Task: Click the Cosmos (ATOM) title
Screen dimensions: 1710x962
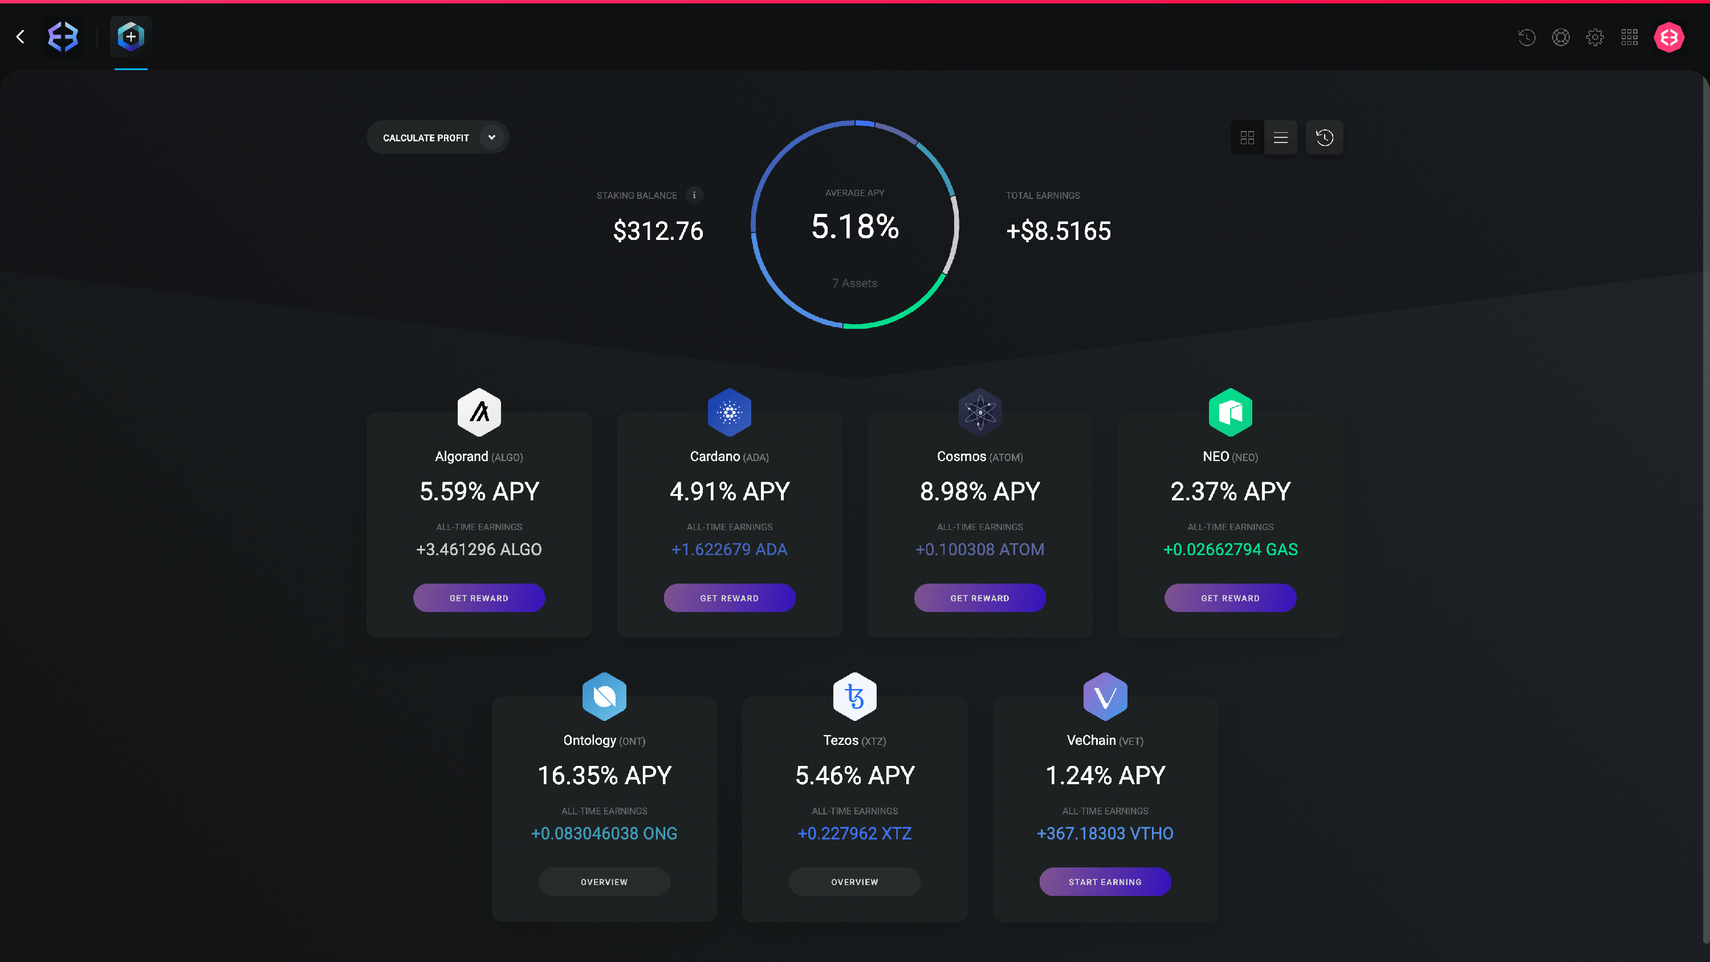Action: point(980,456)
